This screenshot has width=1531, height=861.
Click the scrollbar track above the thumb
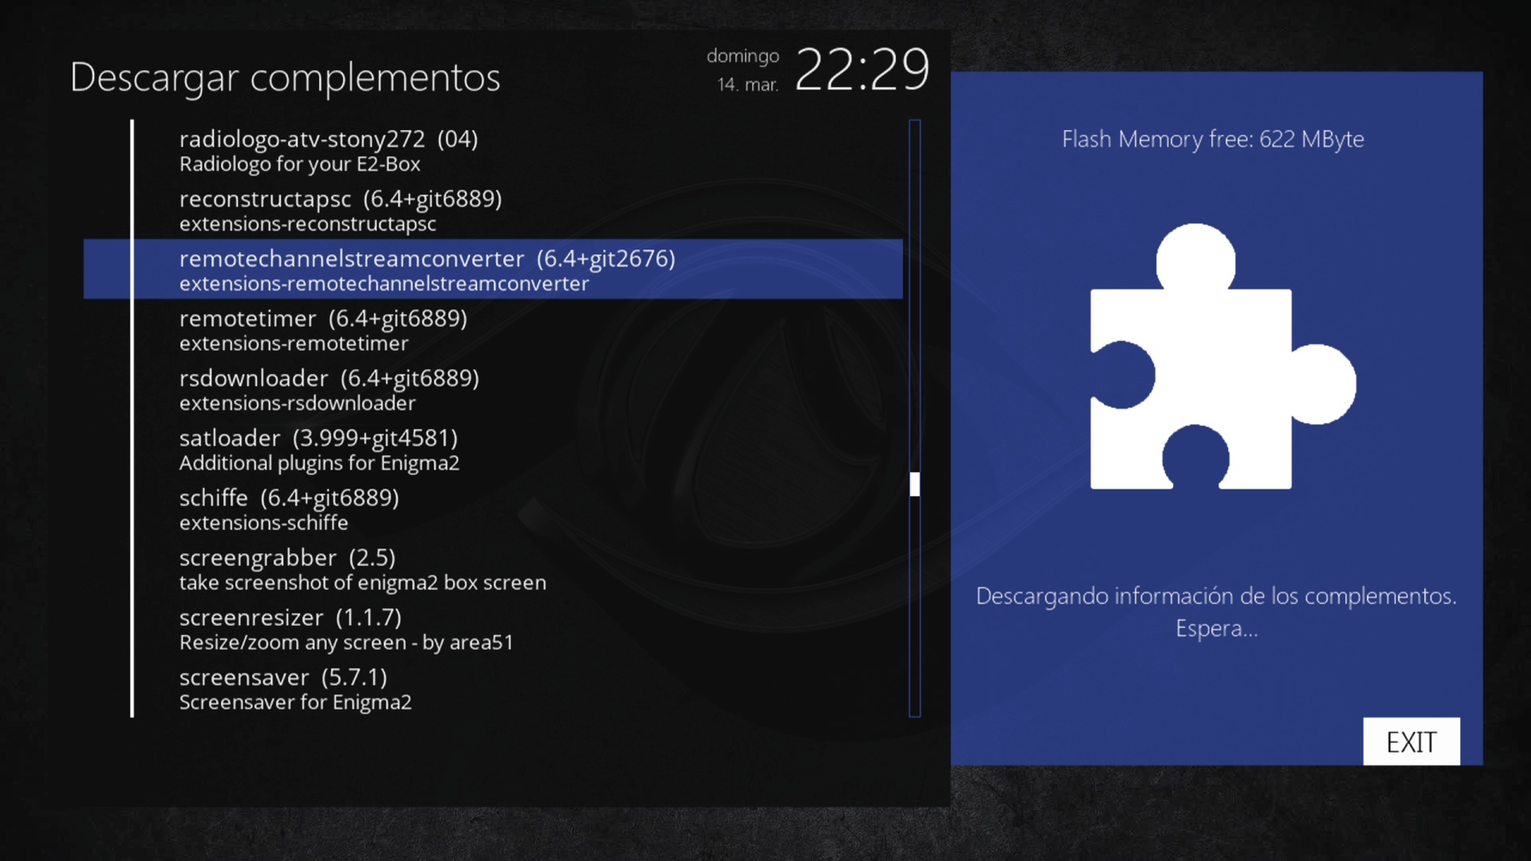915,295
